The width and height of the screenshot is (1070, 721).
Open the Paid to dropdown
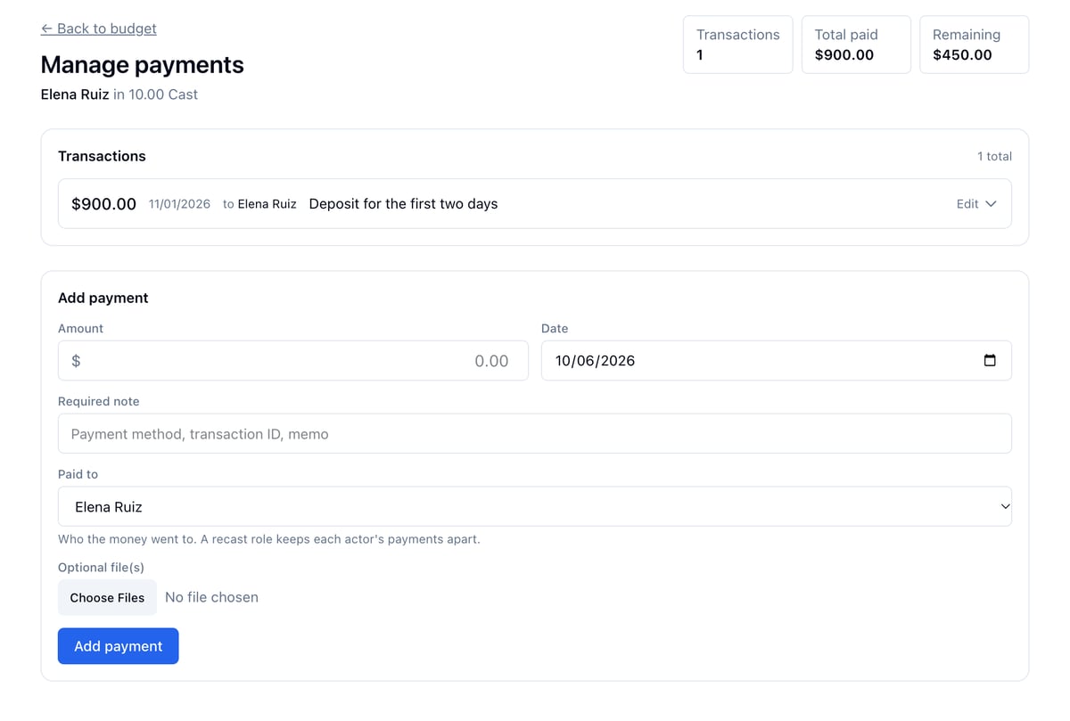(535, 506)
